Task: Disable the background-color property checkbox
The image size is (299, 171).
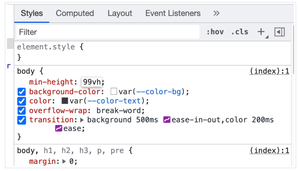Action: [22, 92]
